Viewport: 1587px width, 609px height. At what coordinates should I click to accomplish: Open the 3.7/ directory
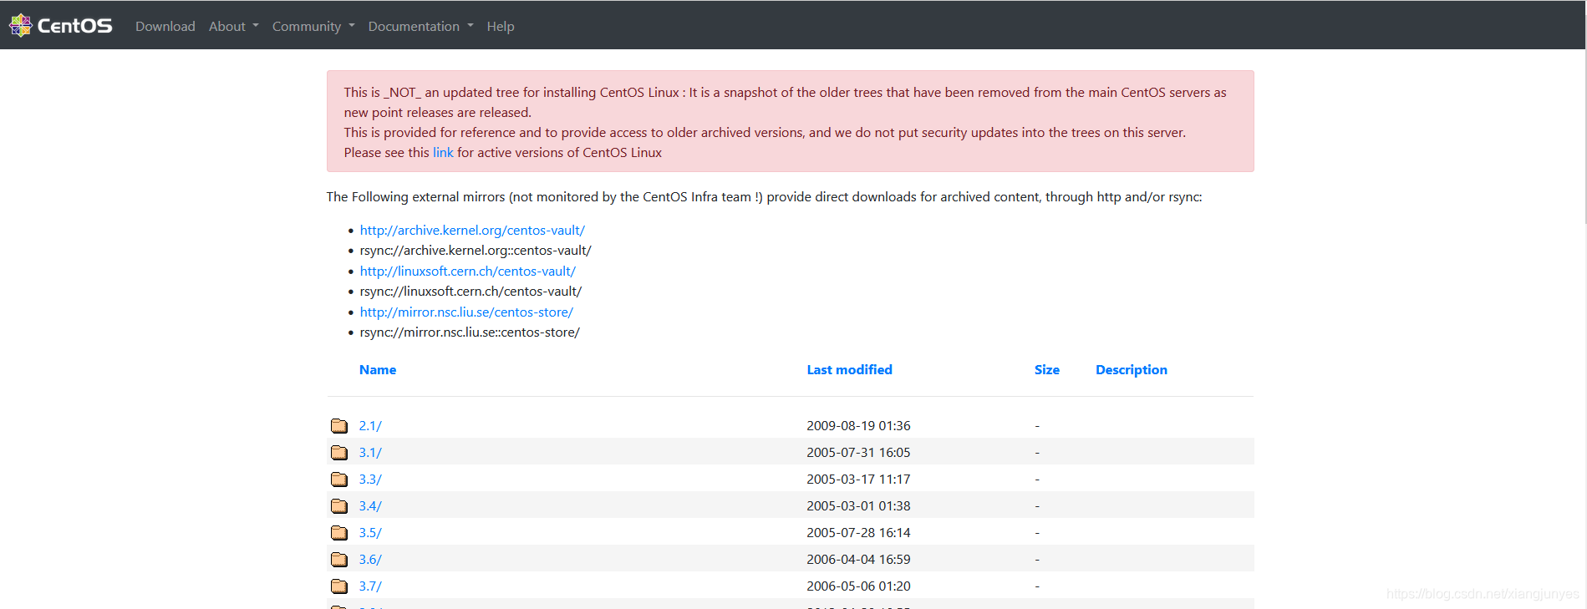370,586
